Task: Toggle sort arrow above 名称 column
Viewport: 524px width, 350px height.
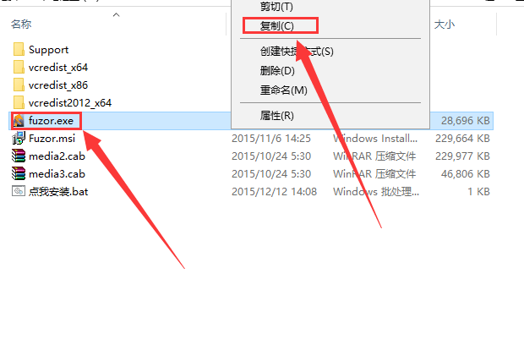Action: coord(117,14)
